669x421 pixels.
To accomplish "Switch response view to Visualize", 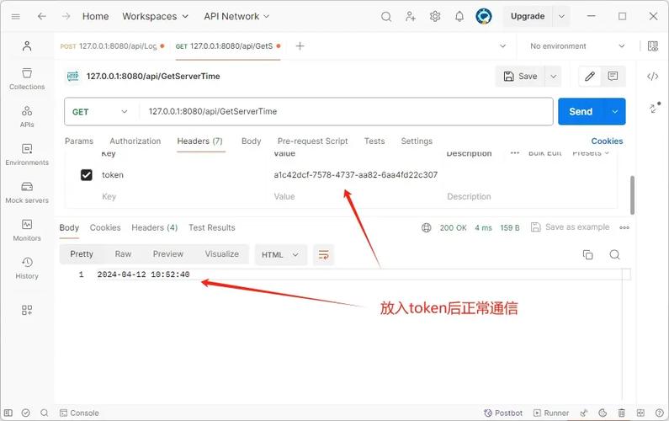I will point(221,254).
